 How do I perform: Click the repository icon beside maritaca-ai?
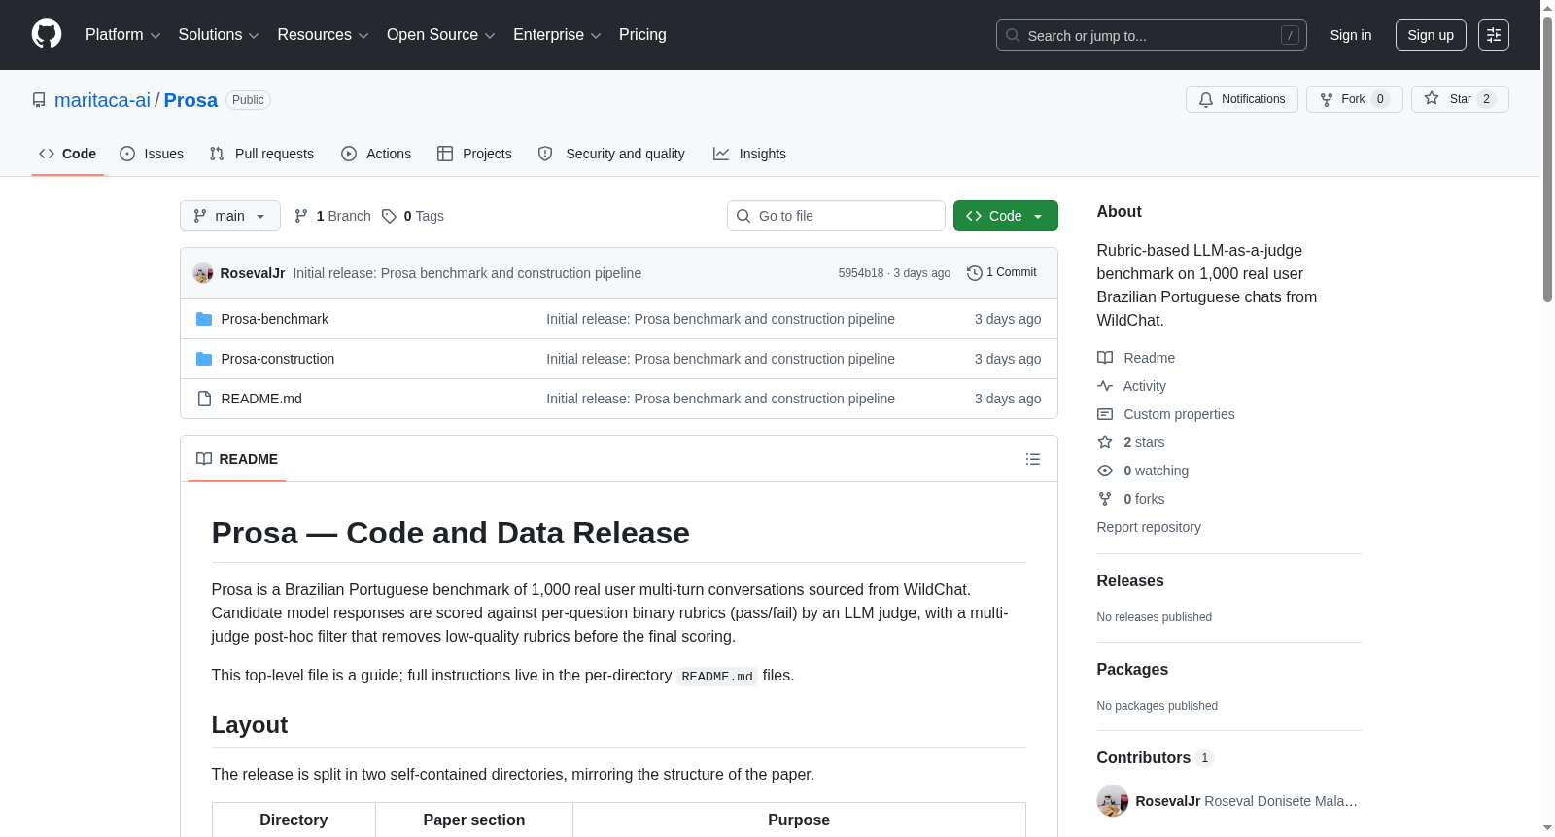coord(39,100)
